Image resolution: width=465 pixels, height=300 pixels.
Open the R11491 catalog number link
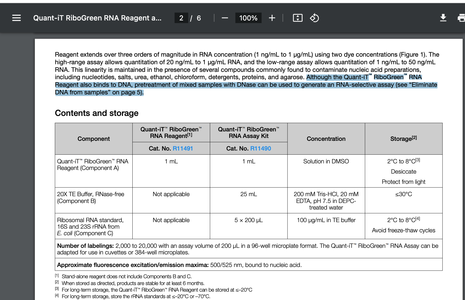[183, 148]
